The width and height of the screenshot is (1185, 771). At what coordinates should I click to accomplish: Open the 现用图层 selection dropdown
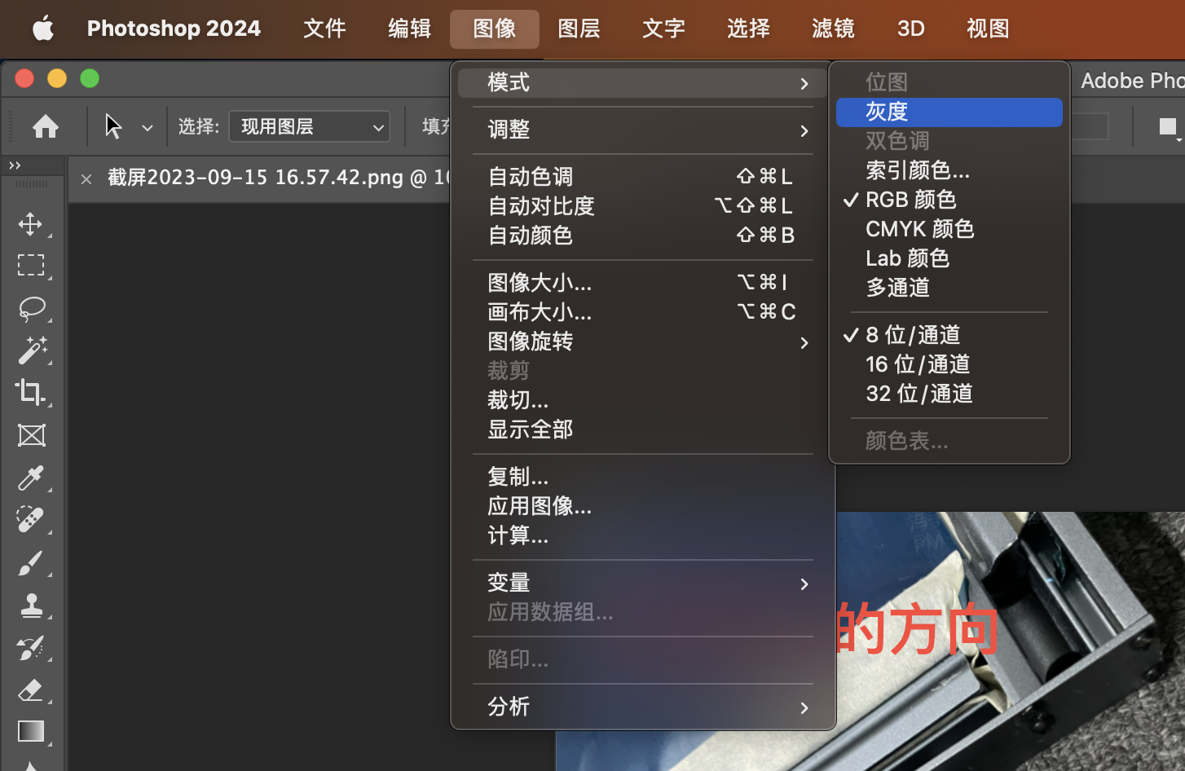[x=310, y=127]
